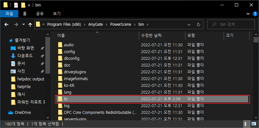Open 사진 in the navigation pane

pyautogui.click(x=21, y=71)
